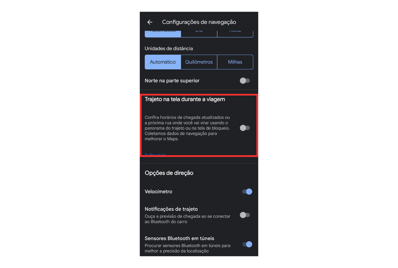Enable Notificações de trajeto switch
Image resolution: width=398 pixels, height=268 pixels.
click(x=245, y=215)
